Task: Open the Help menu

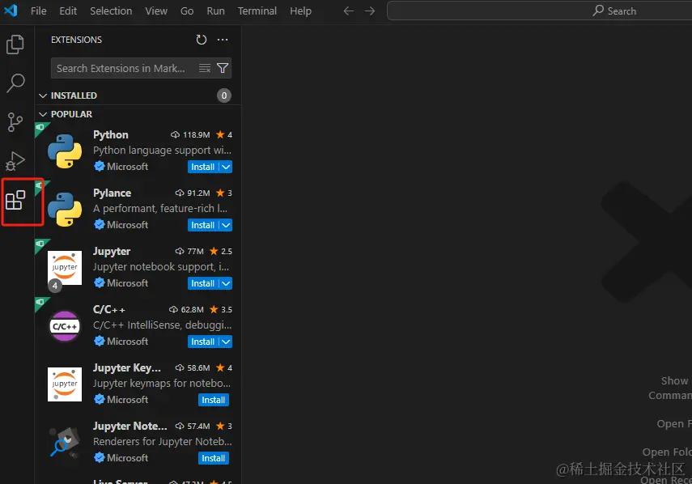Action: click(300, 11)
